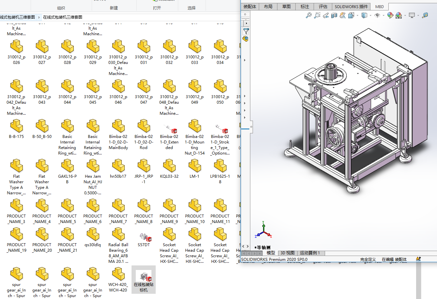Open the View Orientation dropdown arrow

[357, 15]
